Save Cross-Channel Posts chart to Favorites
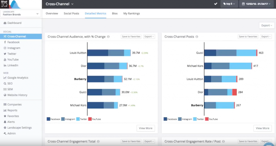The height and width of the screenshot is (146, 276). click(x=248, y=37)
